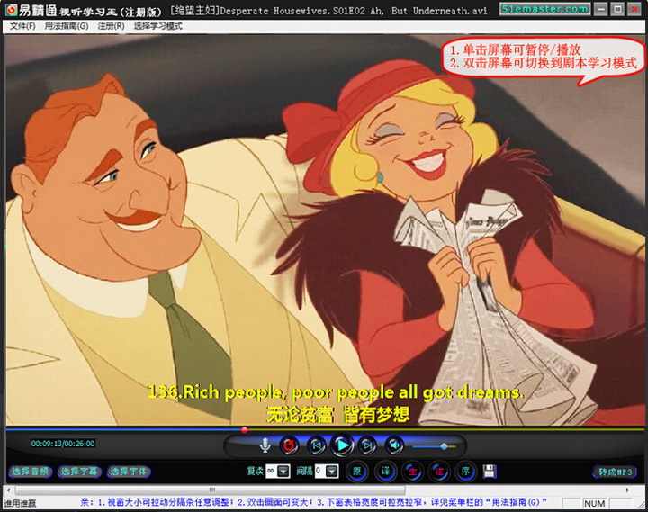Click the floppy disk save icon
Image resolution: width=648 pixels, height=512 pixels.
tap(490, 472)
